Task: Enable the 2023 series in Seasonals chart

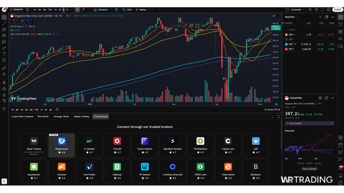Action: 319,163
